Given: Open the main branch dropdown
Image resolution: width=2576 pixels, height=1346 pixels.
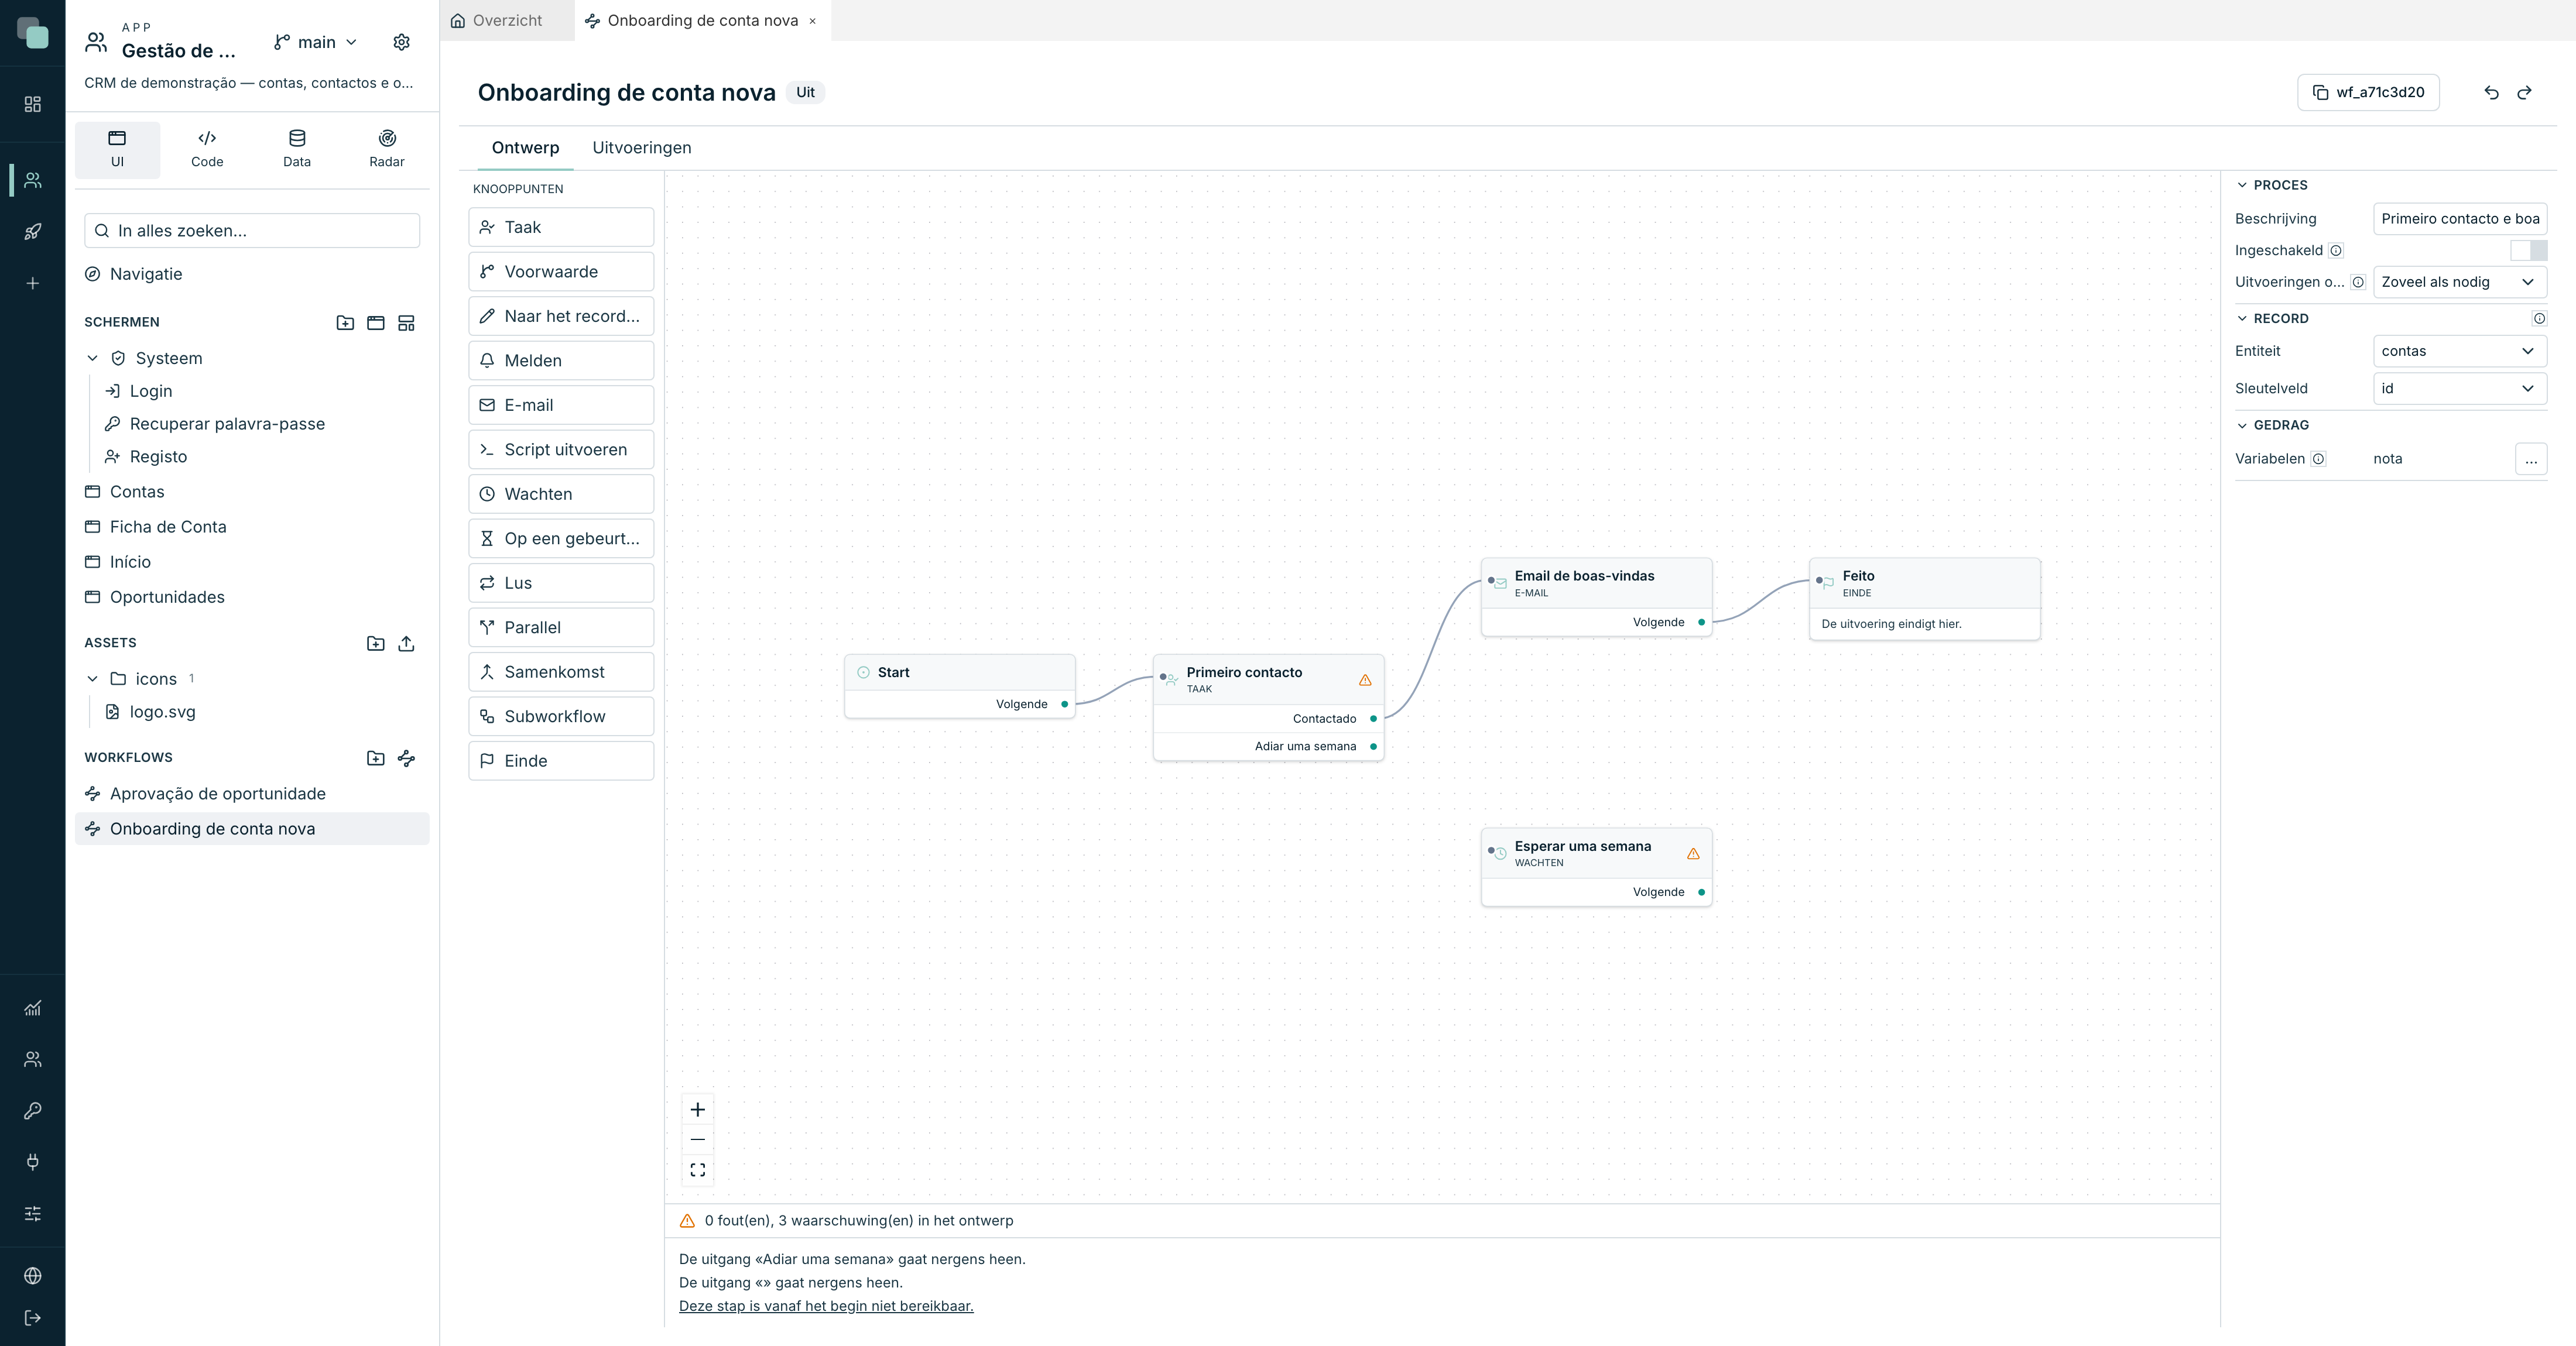Looking at the screenshot, I should [315, 42].
